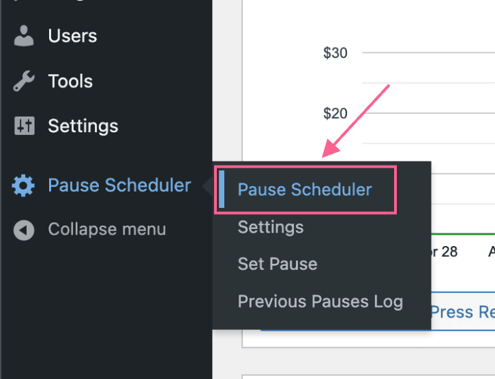Open the Tools menu item

[70, 81]
